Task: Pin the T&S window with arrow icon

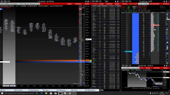Action: click(116, 1)
